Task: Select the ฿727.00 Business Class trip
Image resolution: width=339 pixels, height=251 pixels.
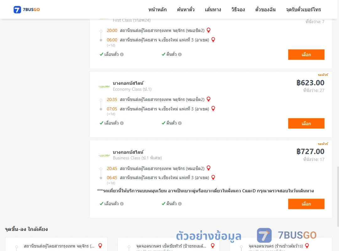Action: (306, 204)
